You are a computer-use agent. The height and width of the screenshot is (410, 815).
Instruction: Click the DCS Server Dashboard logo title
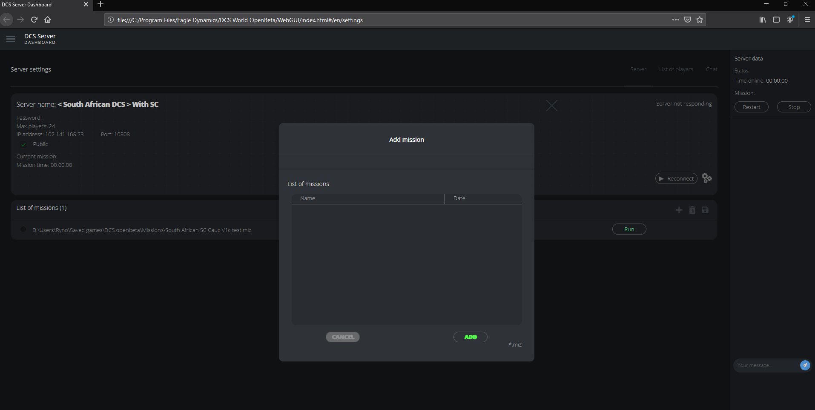40,39
